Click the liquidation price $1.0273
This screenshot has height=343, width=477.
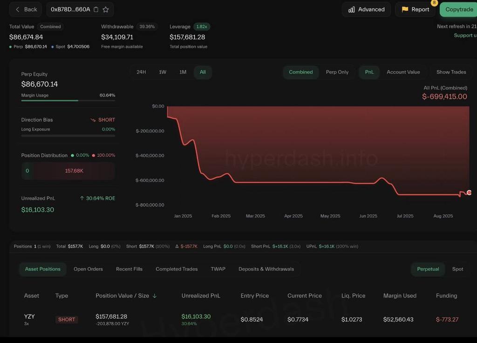(x=352, y=320)
